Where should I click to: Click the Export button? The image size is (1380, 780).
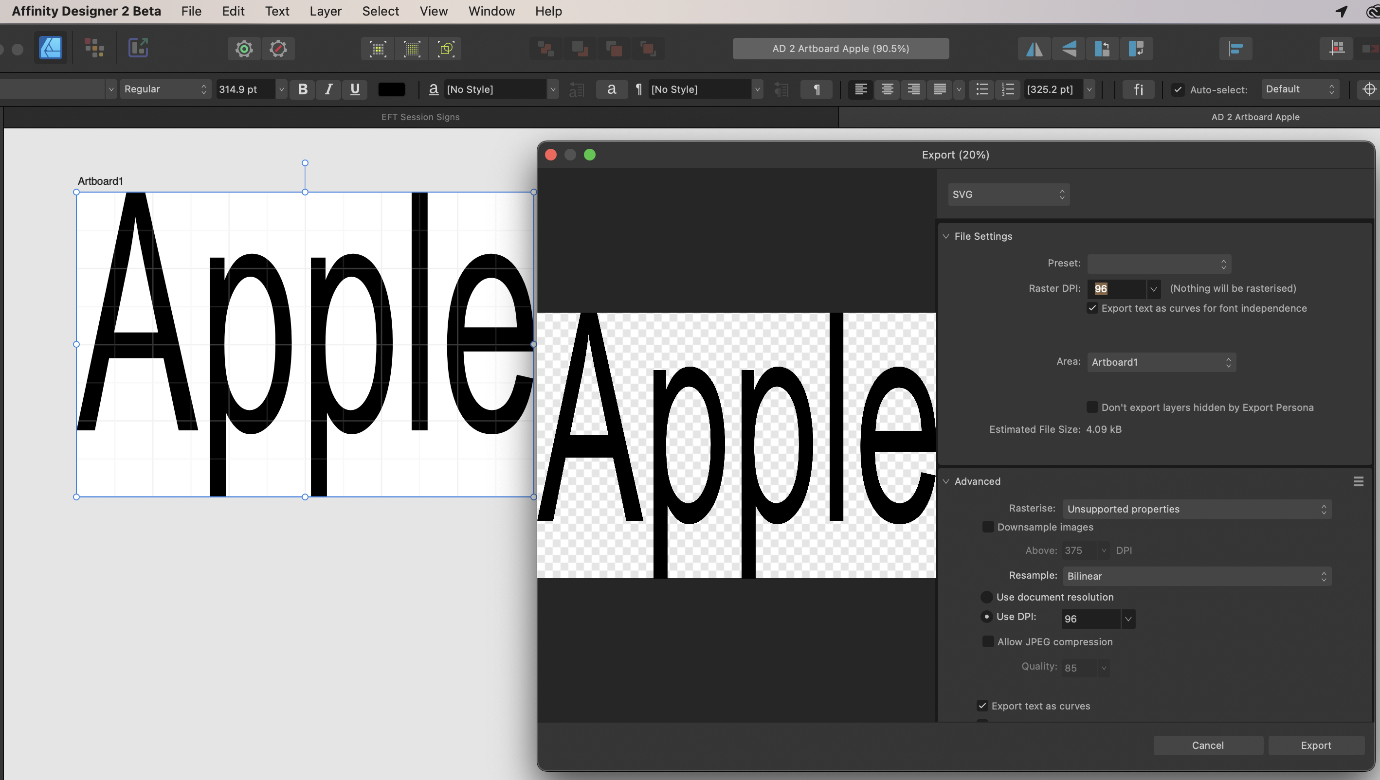(1316, 745)
